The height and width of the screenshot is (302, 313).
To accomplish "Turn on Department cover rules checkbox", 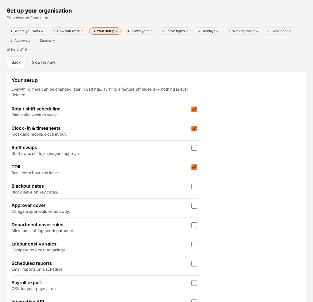I will click(x=194, y=225).
